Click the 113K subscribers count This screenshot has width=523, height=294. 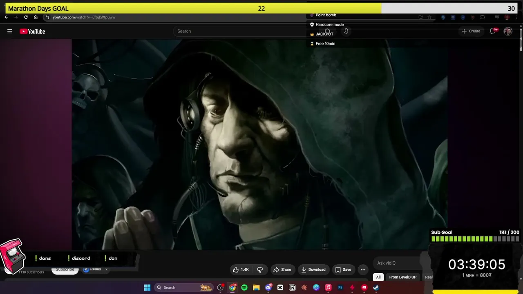(x=31, y=272)
